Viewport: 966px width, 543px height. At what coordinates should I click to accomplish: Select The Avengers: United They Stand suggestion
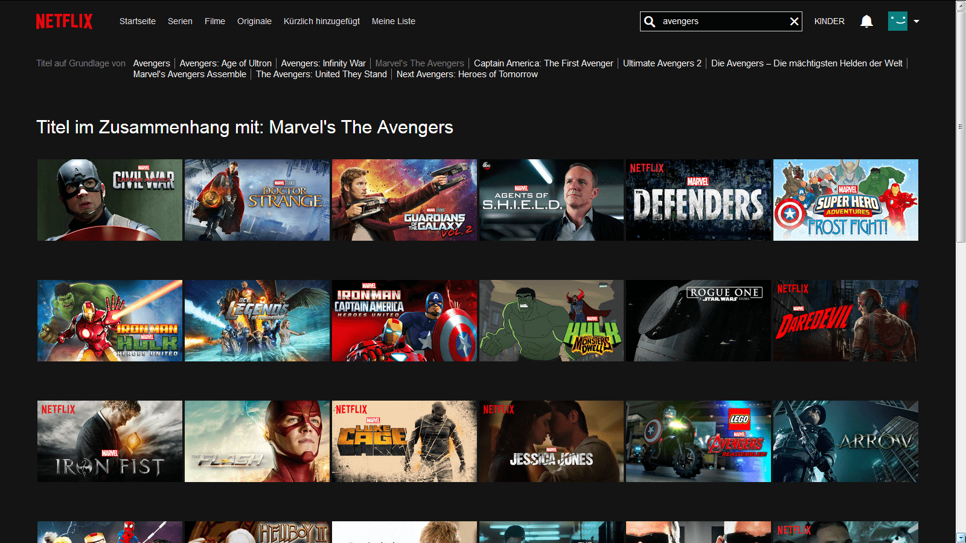click(x=321, y=74)
